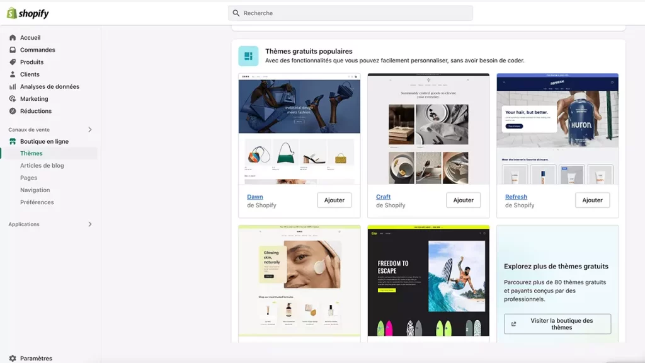Open Préférences submenu item

[x=37, y=202]
